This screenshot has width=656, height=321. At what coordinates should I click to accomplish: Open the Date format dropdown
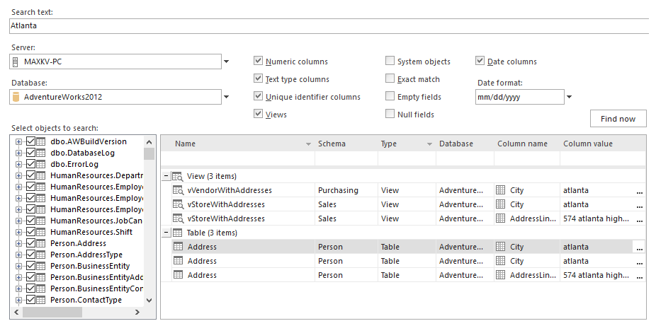tap(569, 98)
